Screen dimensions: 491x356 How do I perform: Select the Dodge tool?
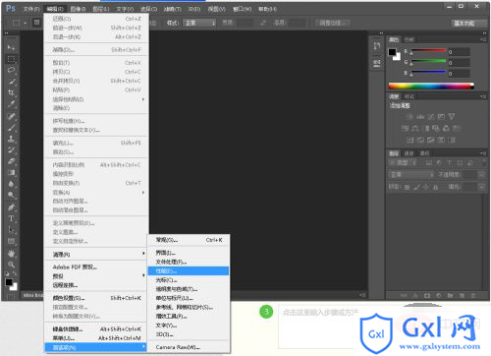pyautogui.click(x=11, y=196)
